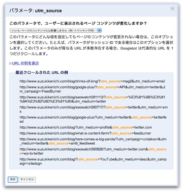This screenshot has height=192, width=183.
Task: Select the drinks-of-bing example URL
Action: tap(92, 81)
